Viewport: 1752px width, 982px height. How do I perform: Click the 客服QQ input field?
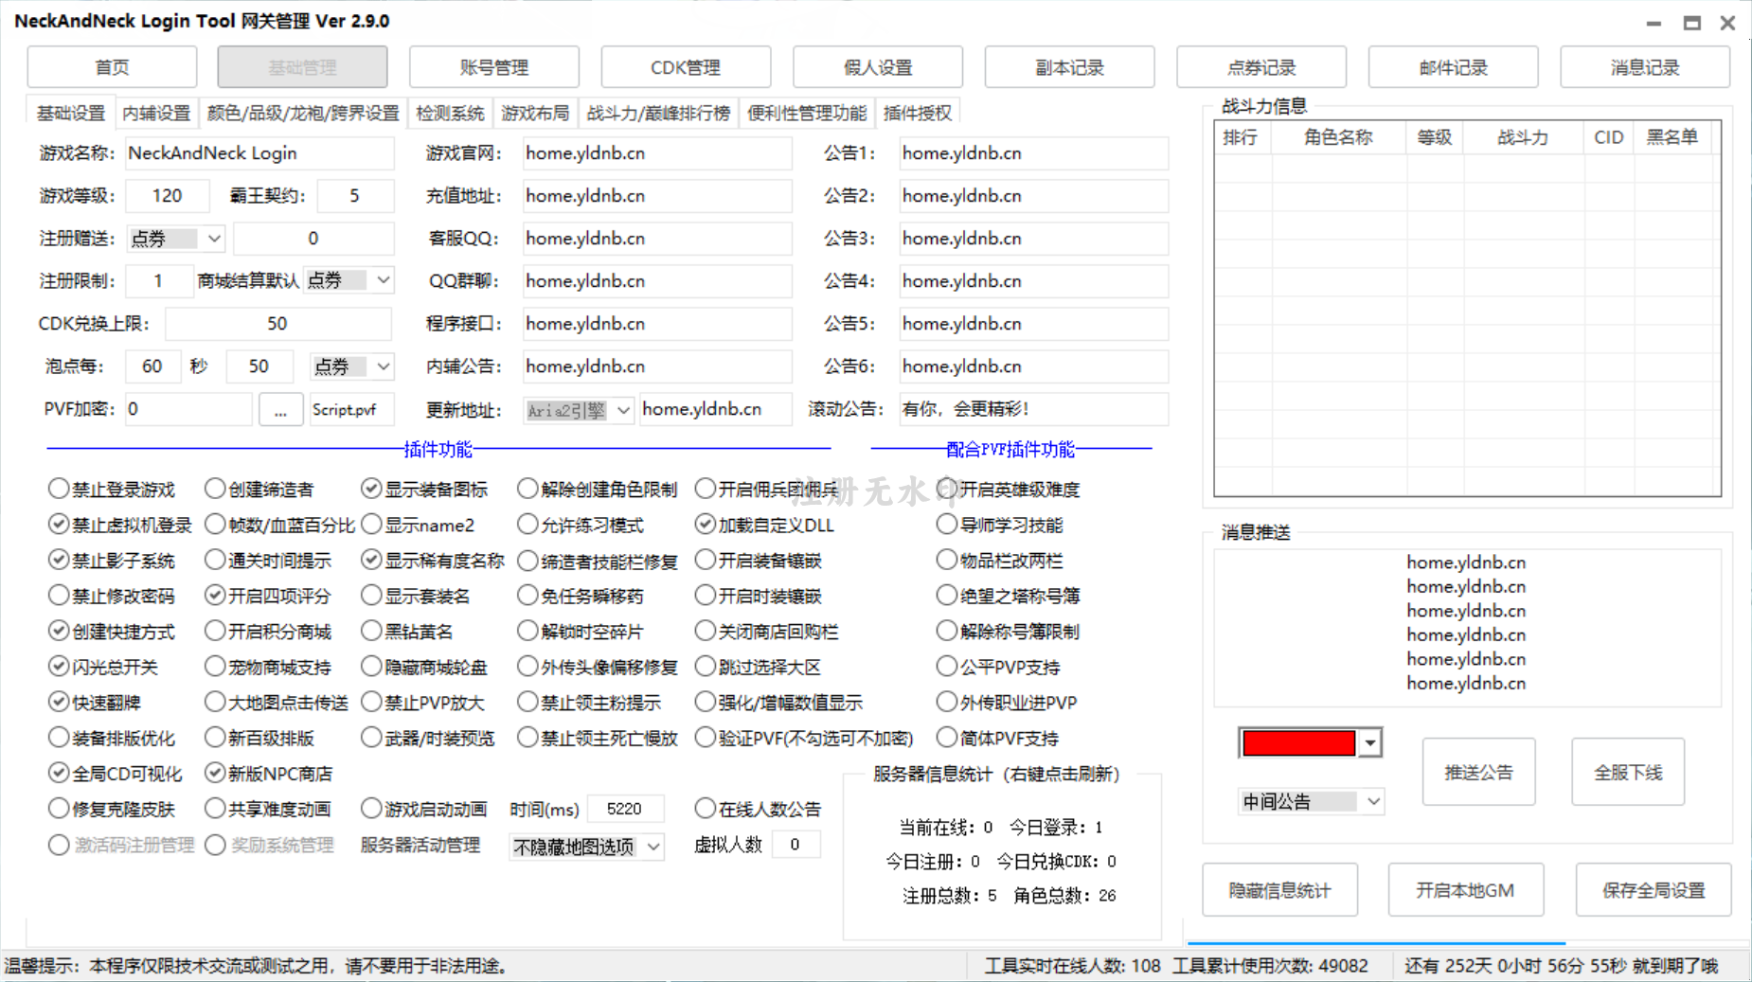(x=657, y=239)
